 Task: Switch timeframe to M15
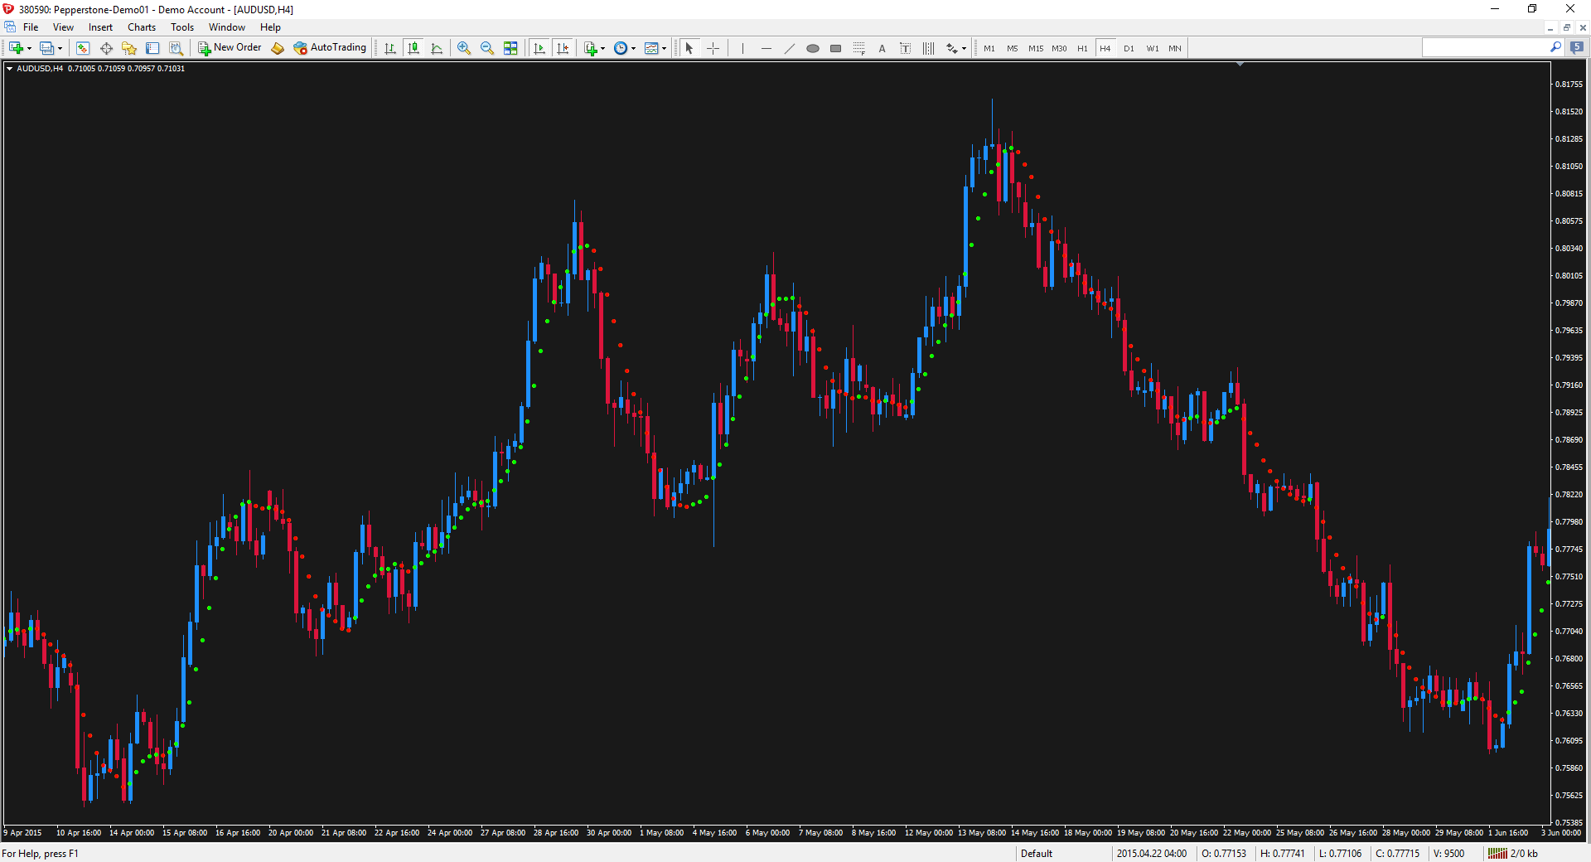click(1036, 48)
